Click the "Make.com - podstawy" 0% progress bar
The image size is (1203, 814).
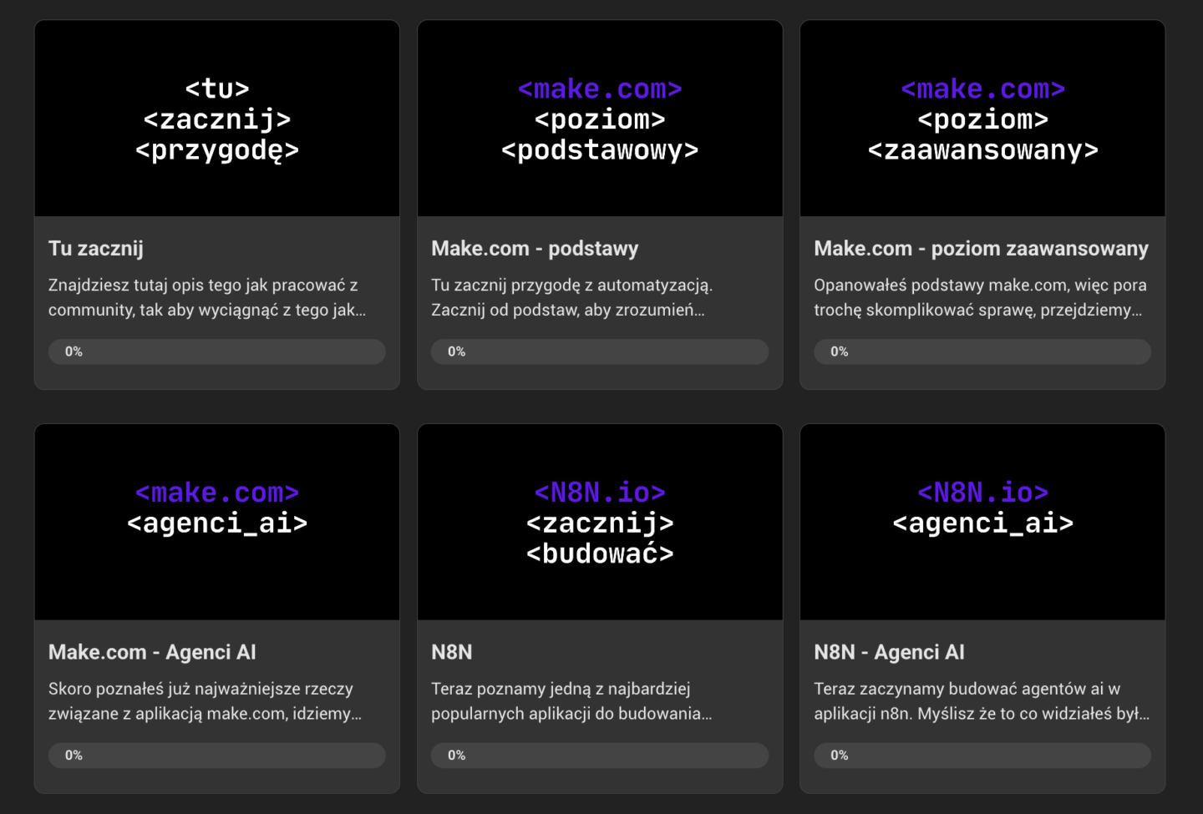click(x=600, y=351)
